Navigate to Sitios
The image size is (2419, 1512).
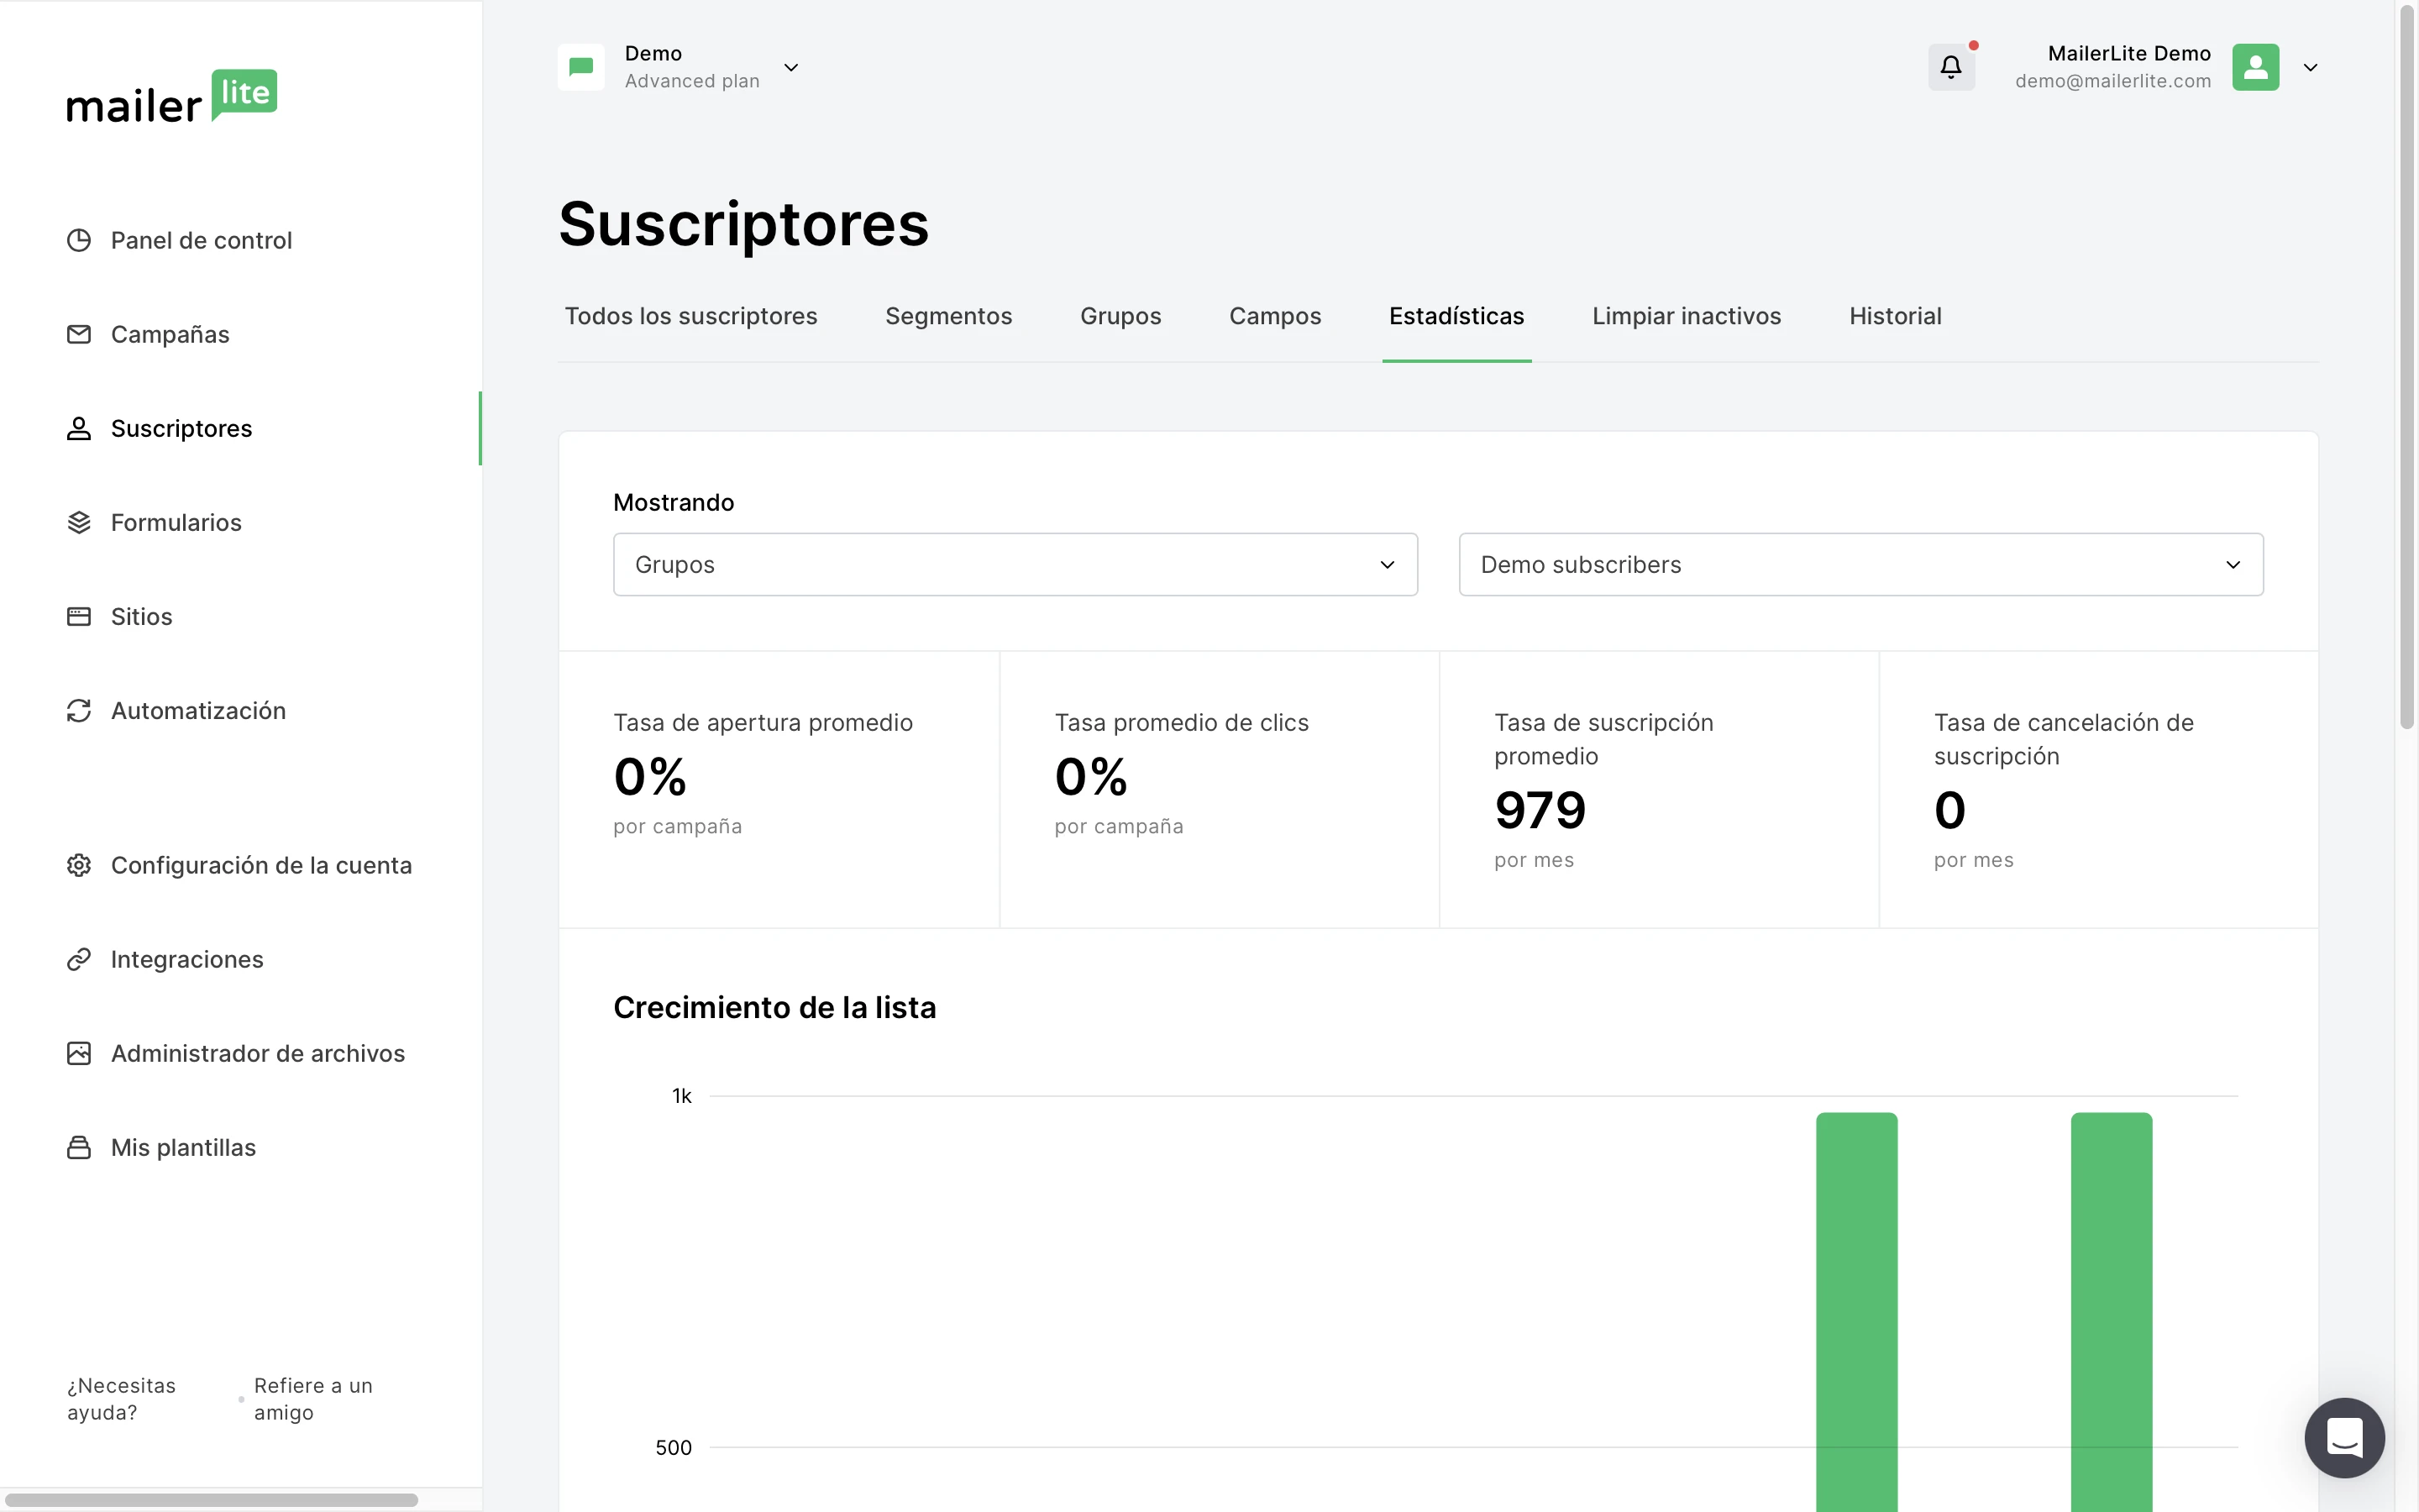(141, 616)
